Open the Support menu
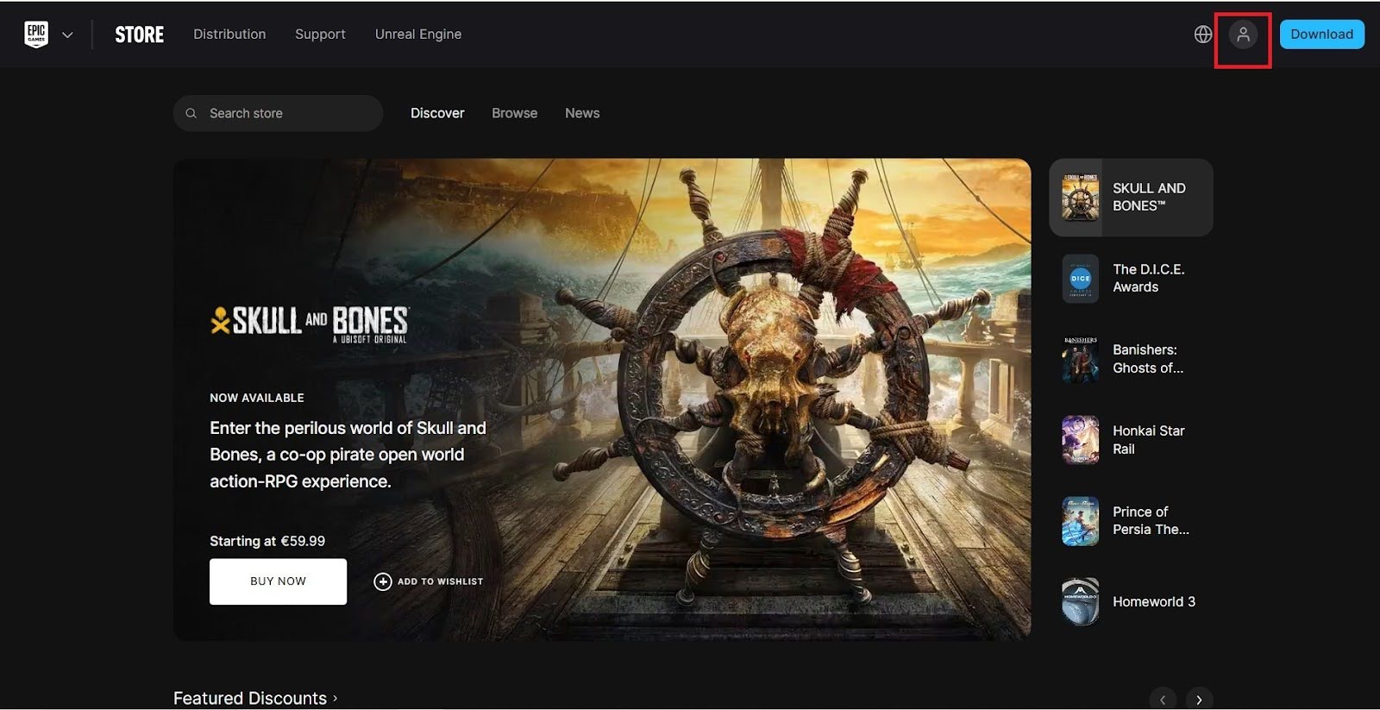 pyautogui.click(x=320, y=35)
